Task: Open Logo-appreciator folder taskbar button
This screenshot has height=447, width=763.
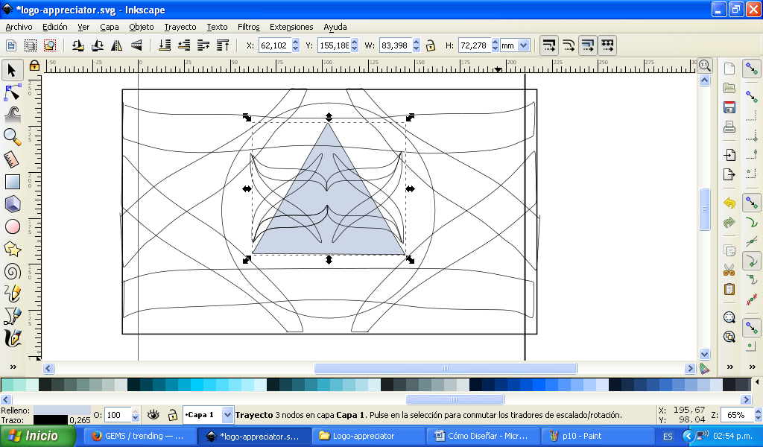Action: [368, 436]
